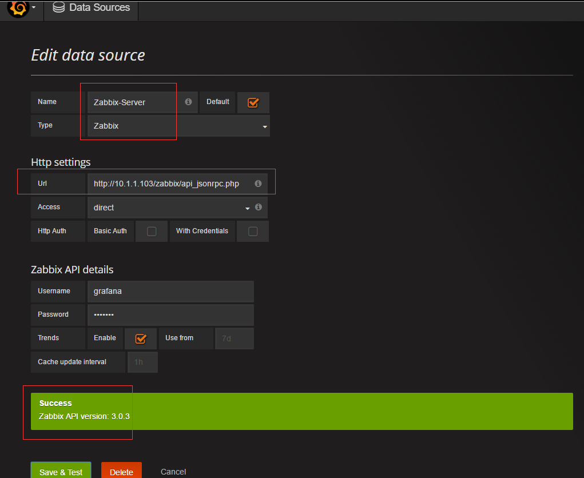Enable the Basic Auth checkbox
This screenshot has width=584, height=478.
[x=152, y=232]
